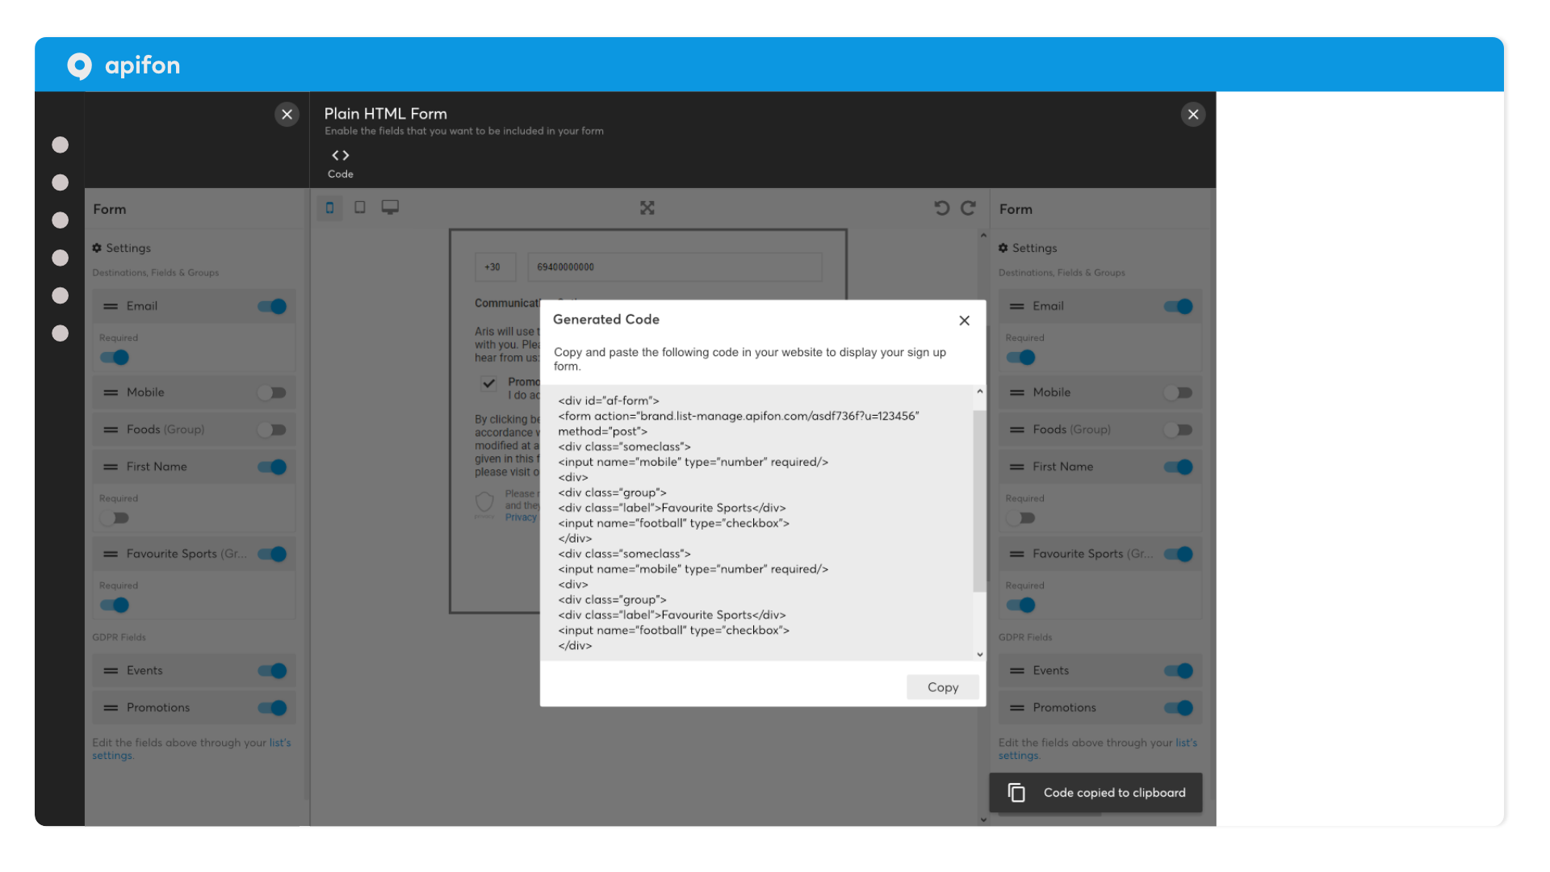Click the Settings gear in left Form panel
1550x872 pixels.
coord(97,248)
